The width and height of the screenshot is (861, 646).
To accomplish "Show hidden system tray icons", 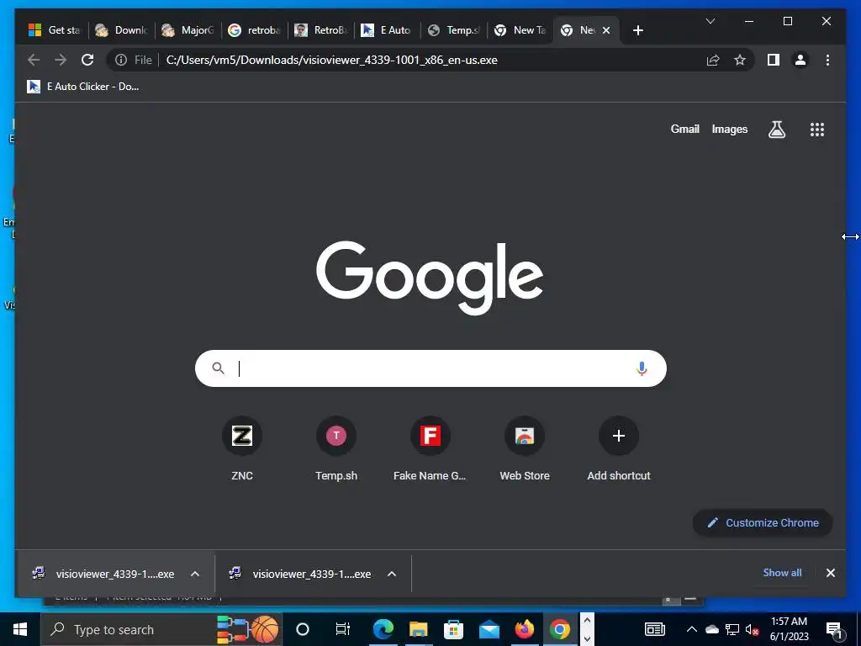I will coord(691,629).
